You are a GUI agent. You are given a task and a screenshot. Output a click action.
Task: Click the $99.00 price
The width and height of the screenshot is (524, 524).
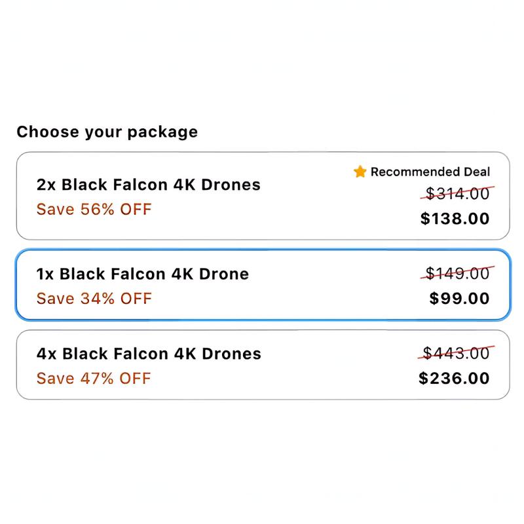(459, 299)
